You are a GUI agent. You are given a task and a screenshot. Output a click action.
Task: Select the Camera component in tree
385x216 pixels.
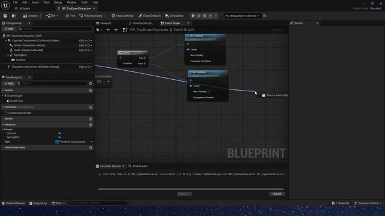coord(20,60)
